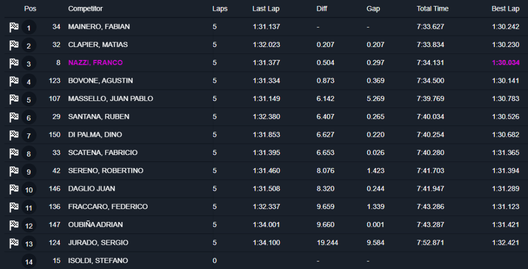Click the position 2 circle badge
The width and height of the screenshot is (528, 269).
coord(29,46)
